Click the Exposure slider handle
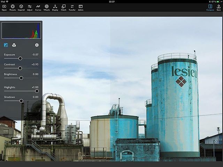 tap(20, 58)
